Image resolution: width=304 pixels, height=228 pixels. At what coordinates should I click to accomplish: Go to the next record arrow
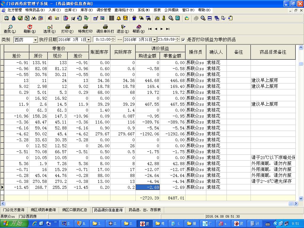[x=162, y=29]
